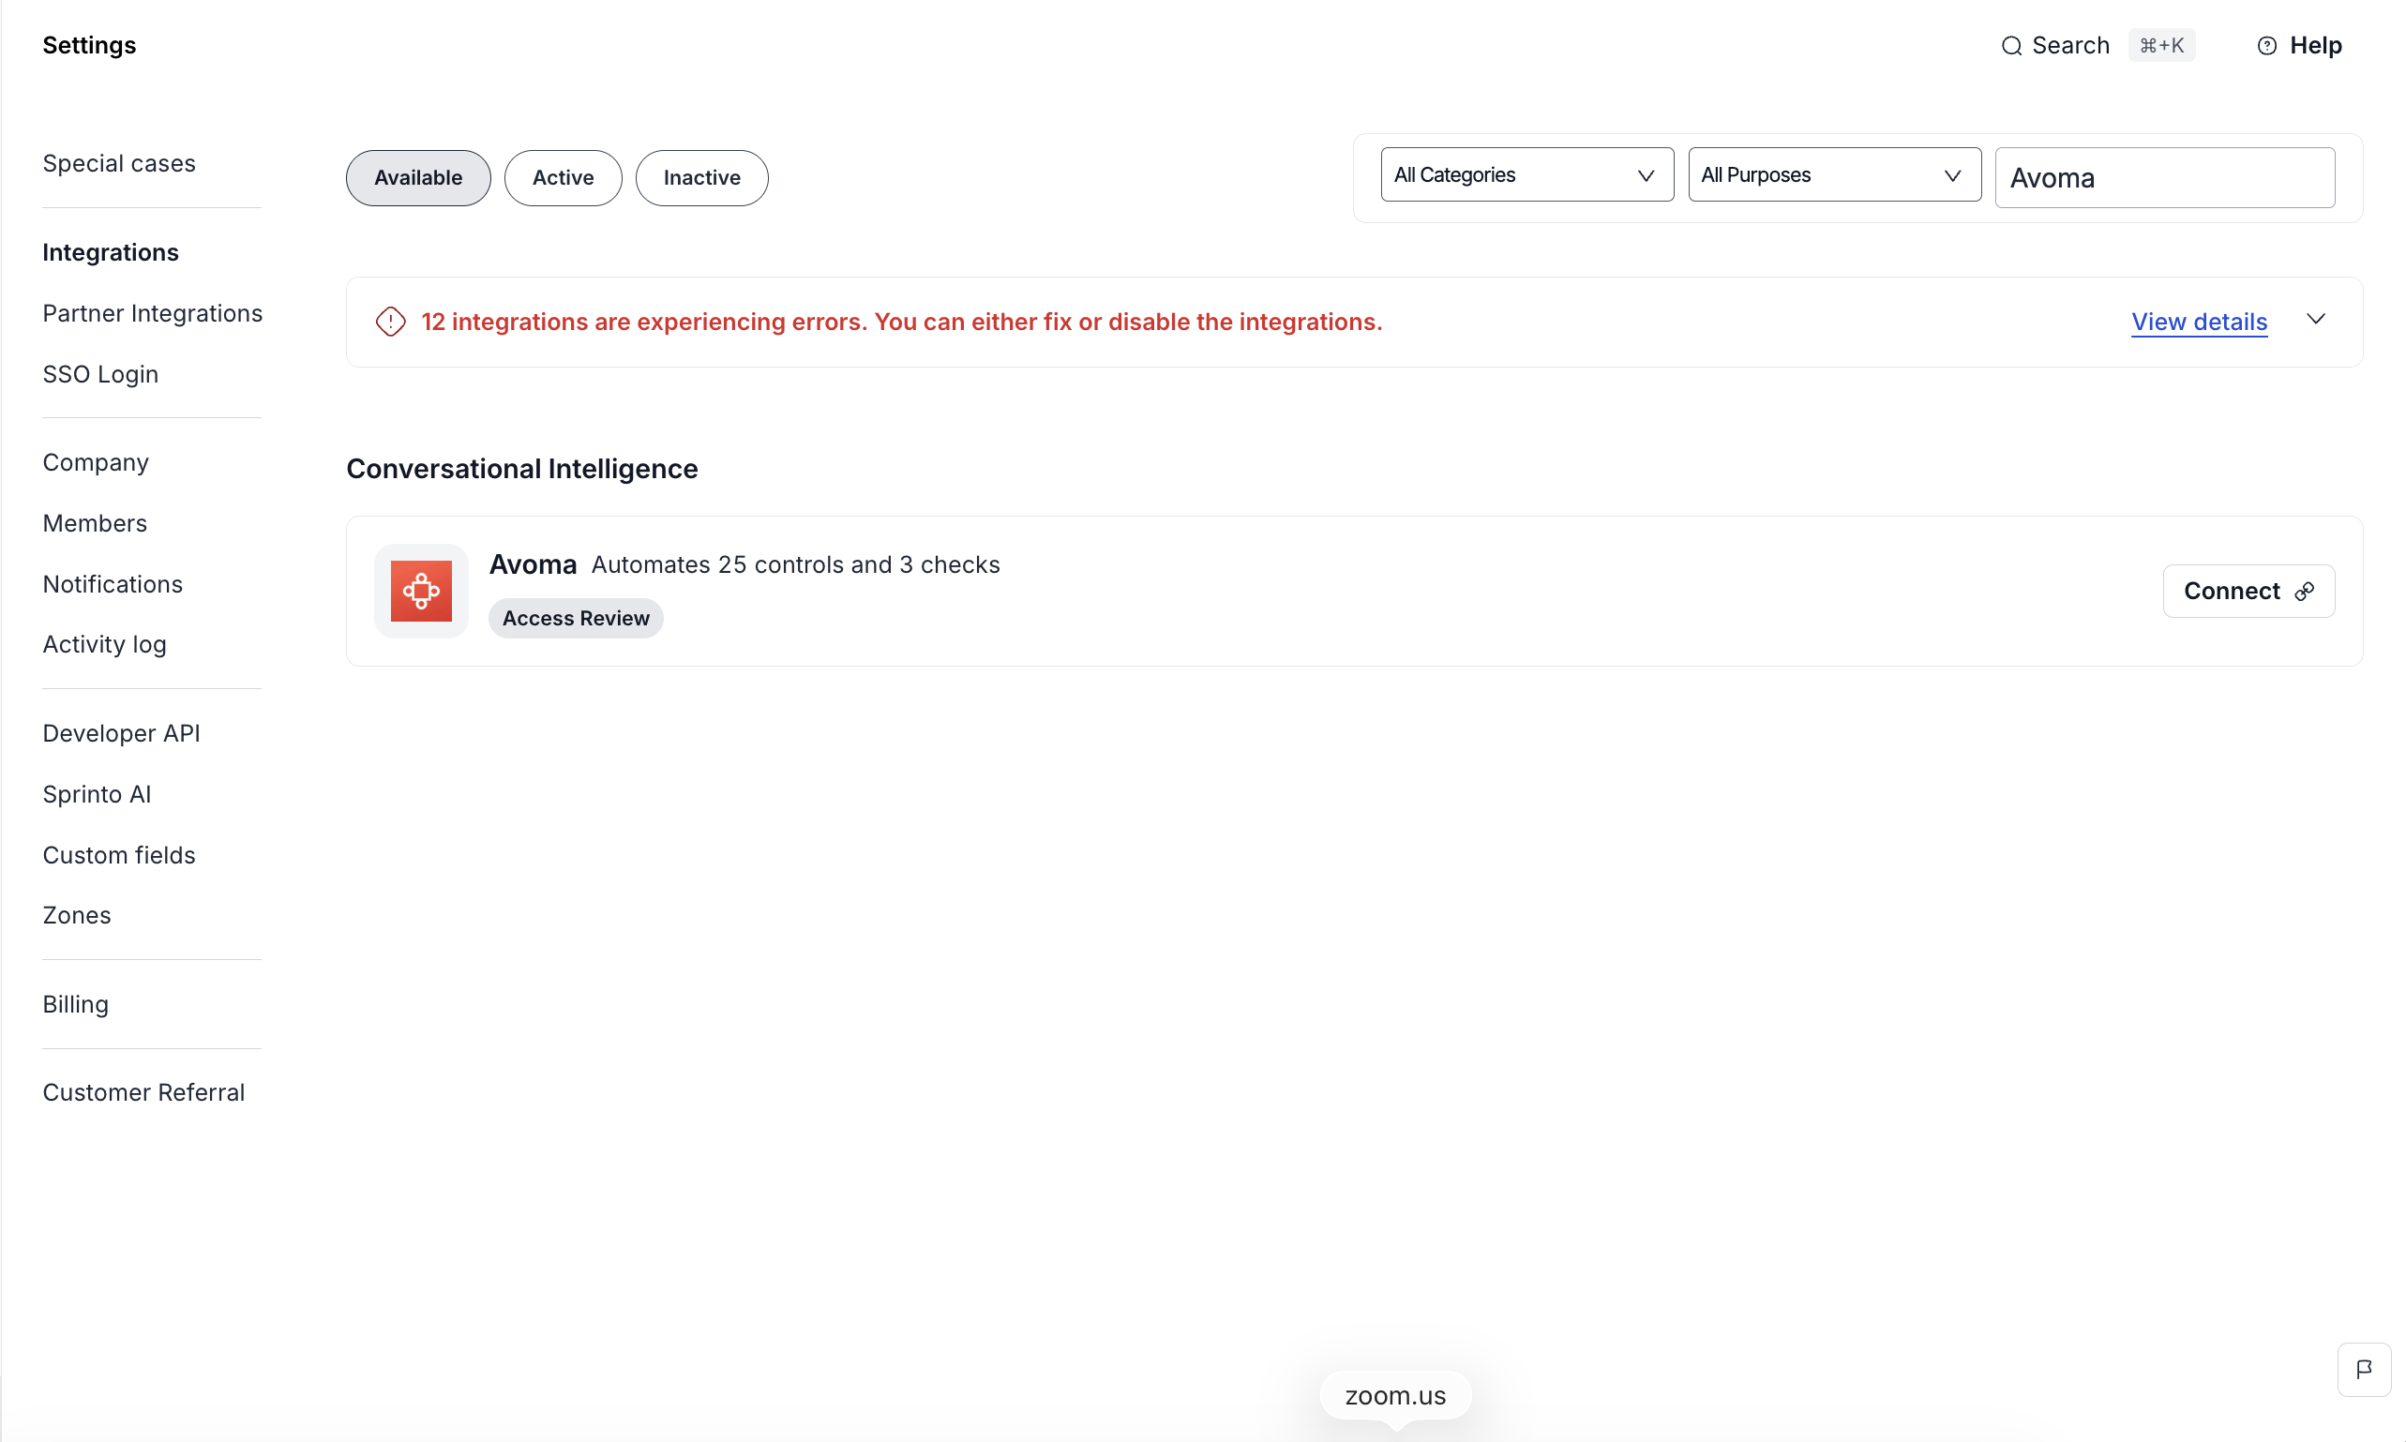Select the Available filter pill

point(418,178)
